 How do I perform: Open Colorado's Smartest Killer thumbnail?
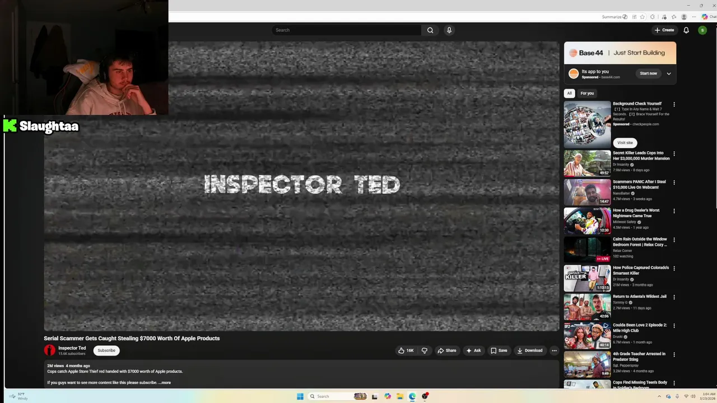pyautogui.click(x=587, y=278)
